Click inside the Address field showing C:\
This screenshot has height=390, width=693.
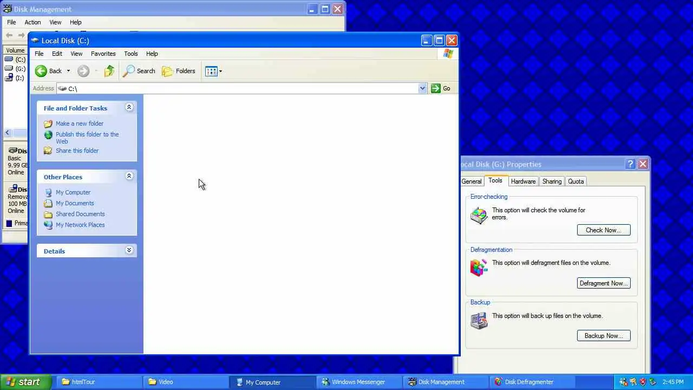tap(241, 88)
